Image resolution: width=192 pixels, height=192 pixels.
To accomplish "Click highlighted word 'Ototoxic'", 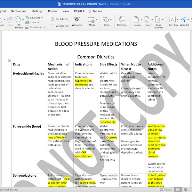I will click(112, 138).
